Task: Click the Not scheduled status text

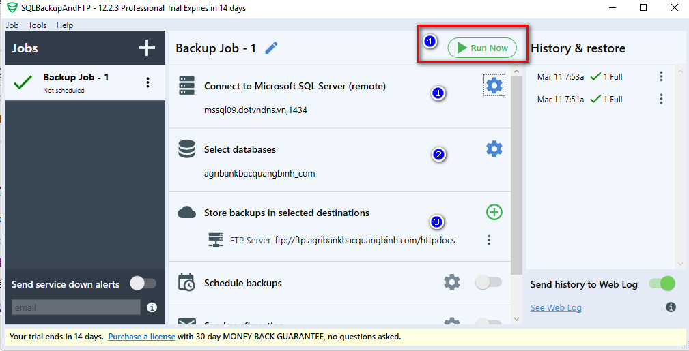Action: 64,91
